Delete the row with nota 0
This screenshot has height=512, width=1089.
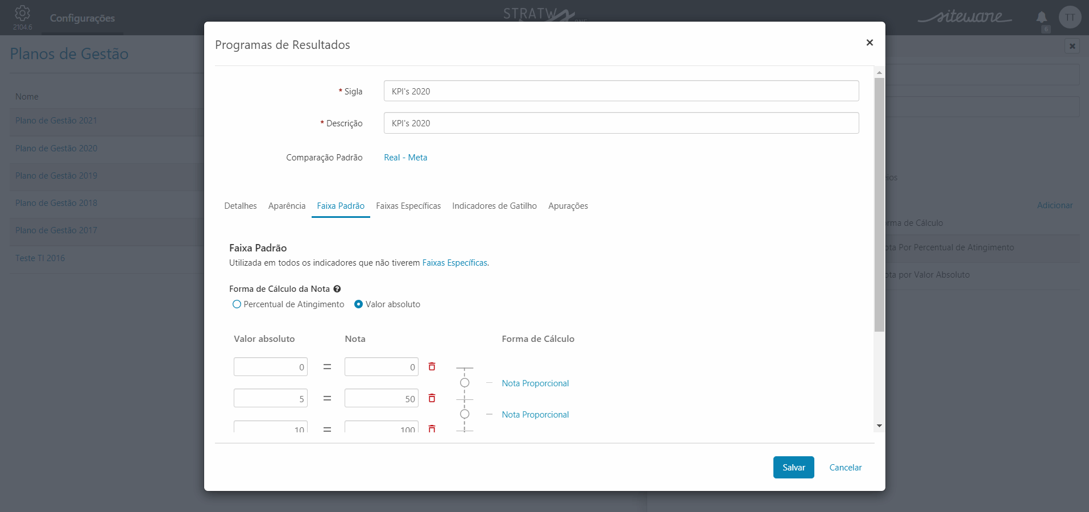pyautogui.click(x=432, y=367)
